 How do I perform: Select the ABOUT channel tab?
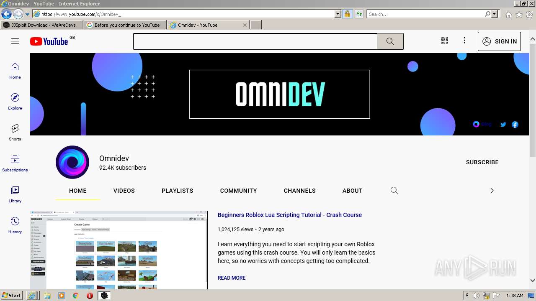point(353,191)
